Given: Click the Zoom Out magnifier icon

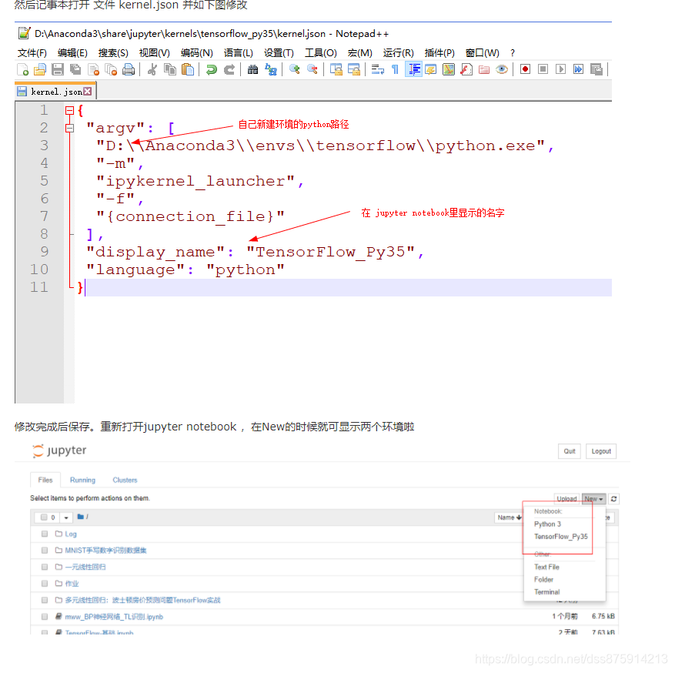Looking at the screenshot, I should pos(312,69).
